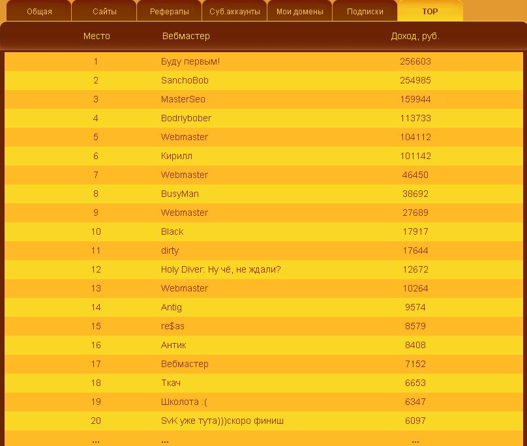Click income value 12672
The image size is (527, 446).
coord(415,269)
